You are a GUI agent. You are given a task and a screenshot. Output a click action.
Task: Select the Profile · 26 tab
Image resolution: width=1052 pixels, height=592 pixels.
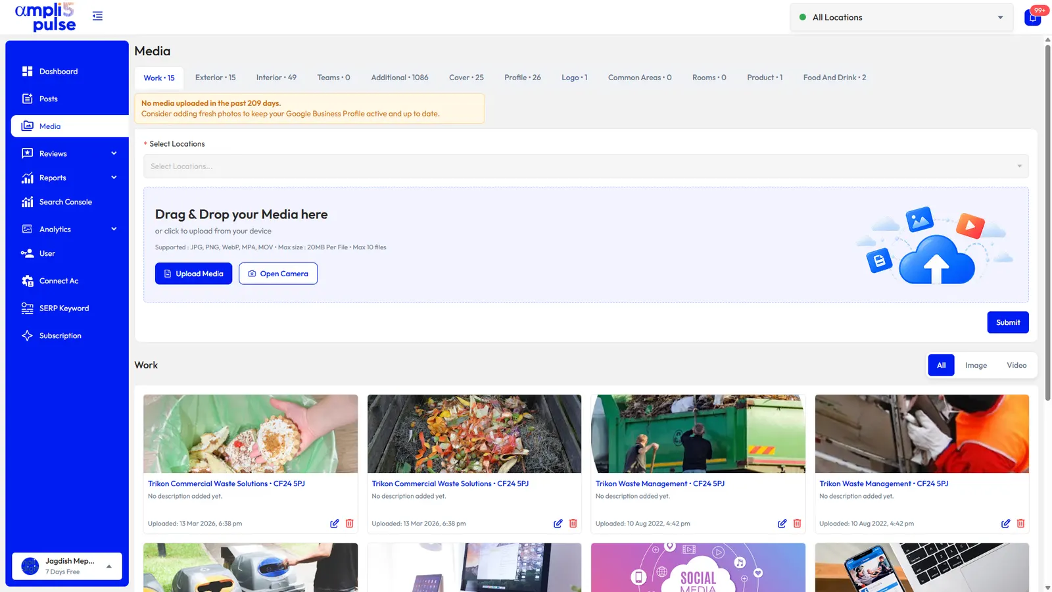pos(523,78)
